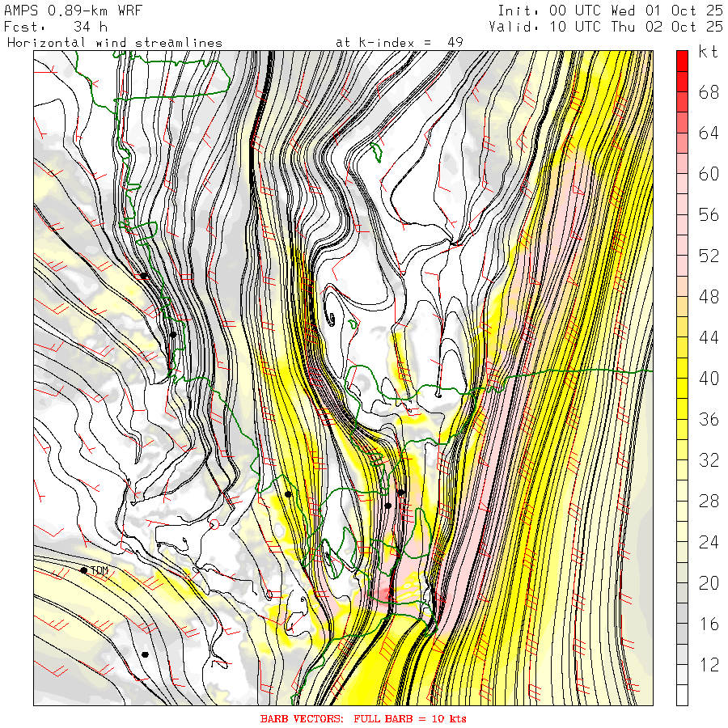Click the 'TDM' station label on the map

99,570
